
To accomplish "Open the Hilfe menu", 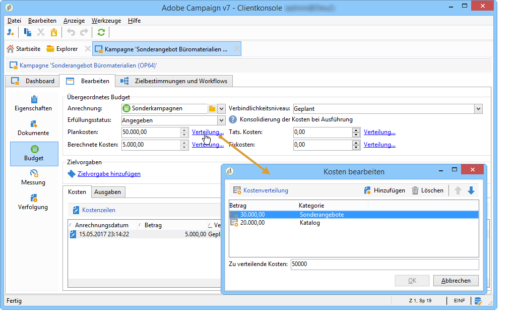I will 134,20.
